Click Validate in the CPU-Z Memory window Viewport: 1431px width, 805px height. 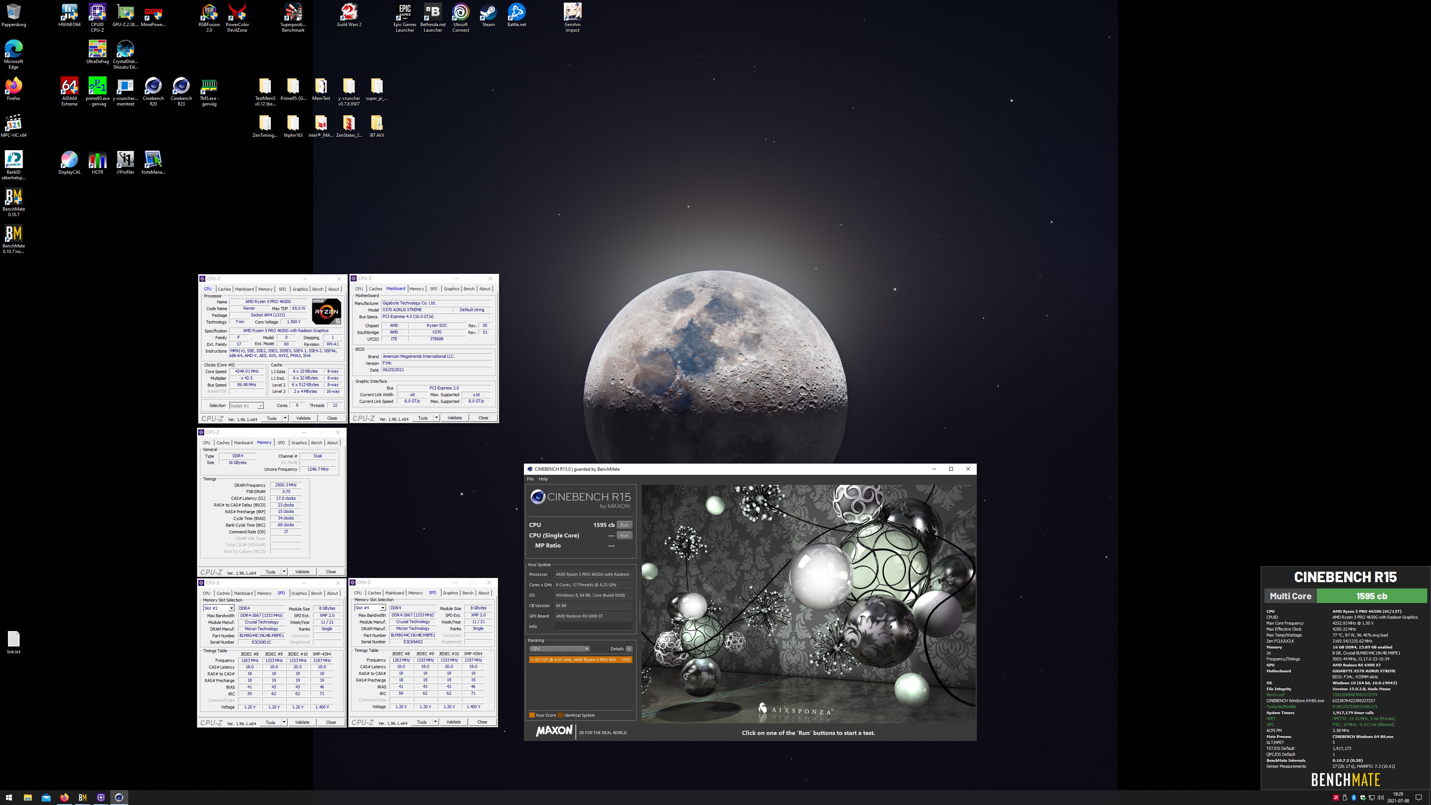[x=302, y=571]
